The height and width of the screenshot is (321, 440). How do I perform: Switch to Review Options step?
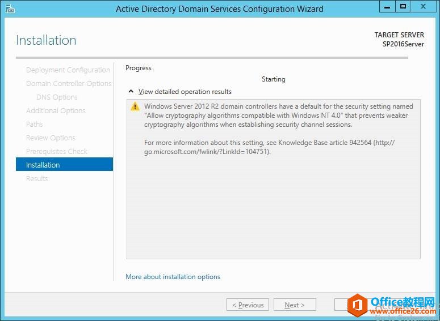coord(51,138)
